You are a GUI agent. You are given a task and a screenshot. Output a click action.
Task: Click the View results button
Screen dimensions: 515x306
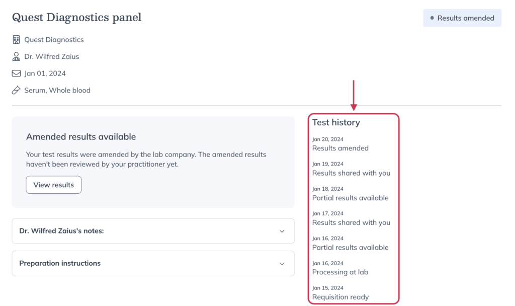point(53,185)
